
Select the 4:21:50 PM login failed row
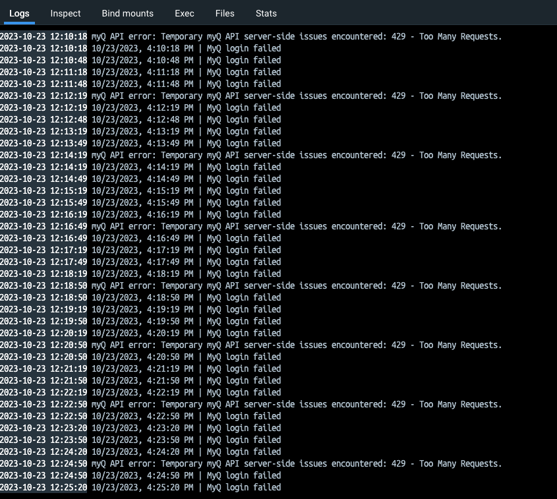[140, 380]
